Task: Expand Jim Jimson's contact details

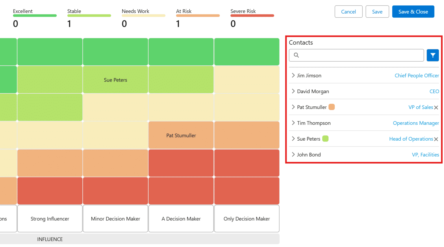Action: [293, 76]
